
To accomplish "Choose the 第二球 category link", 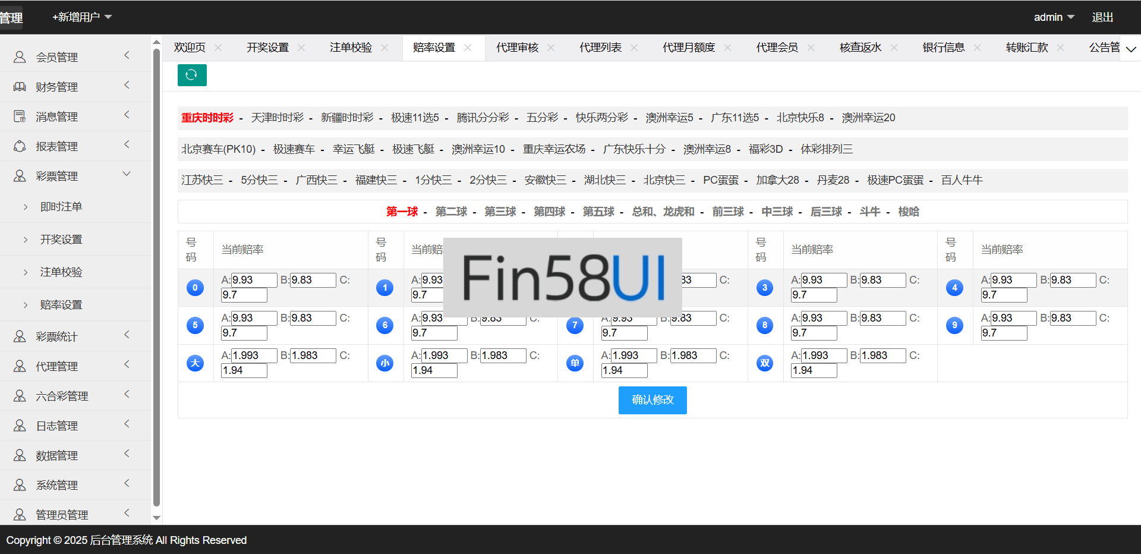I will click(451, 212).
